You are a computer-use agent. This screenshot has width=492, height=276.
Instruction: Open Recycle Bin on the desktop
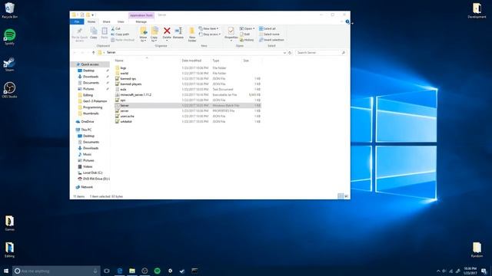click(x=9, y=10)
